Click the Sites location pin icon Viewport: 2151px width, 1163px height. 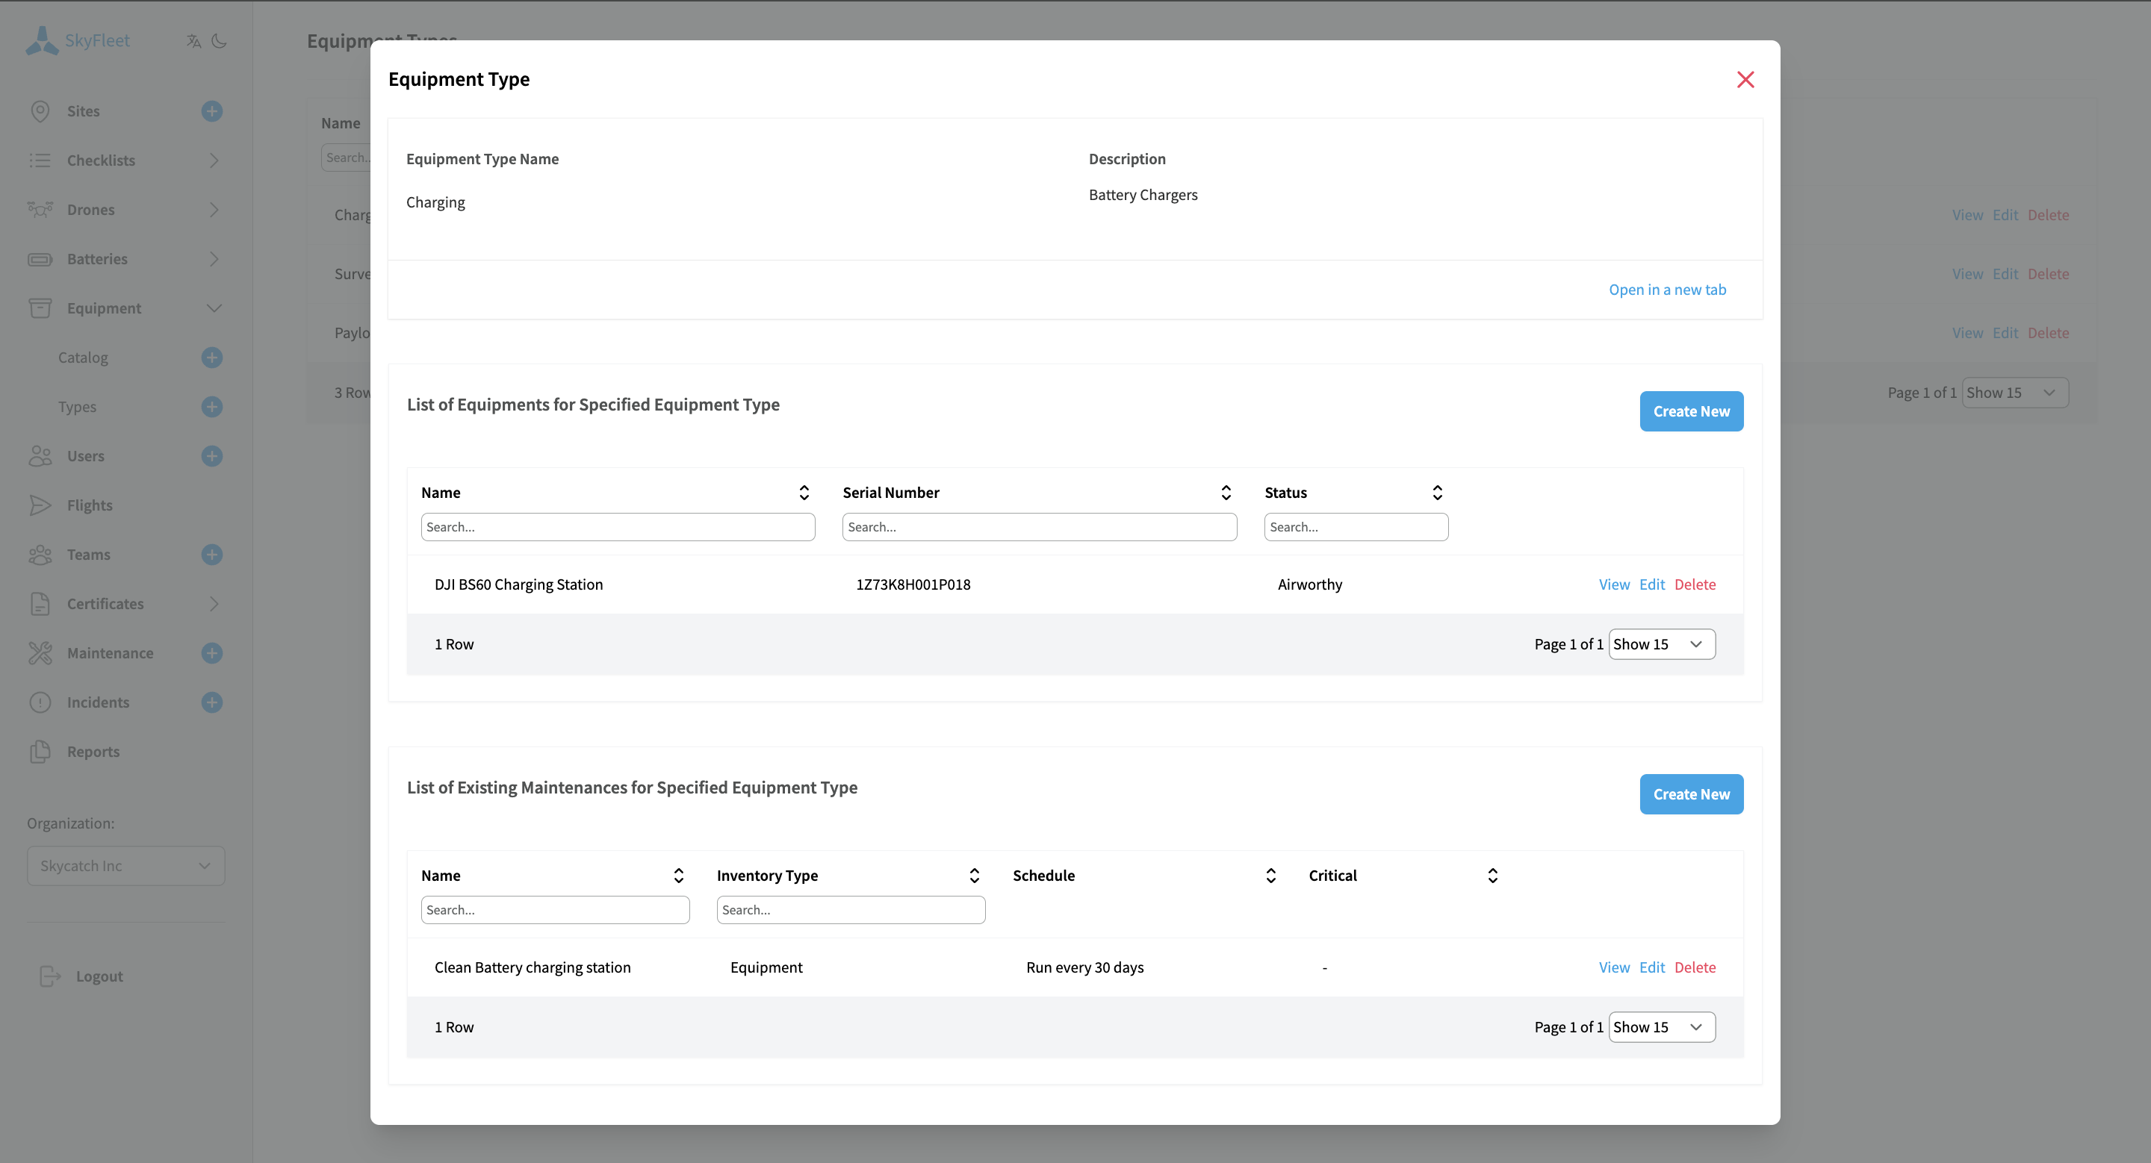click(40, 111)
